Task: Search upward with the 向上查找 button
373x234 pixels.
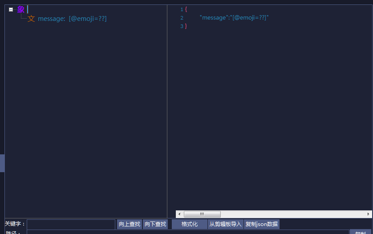Action: coord(130,224)
